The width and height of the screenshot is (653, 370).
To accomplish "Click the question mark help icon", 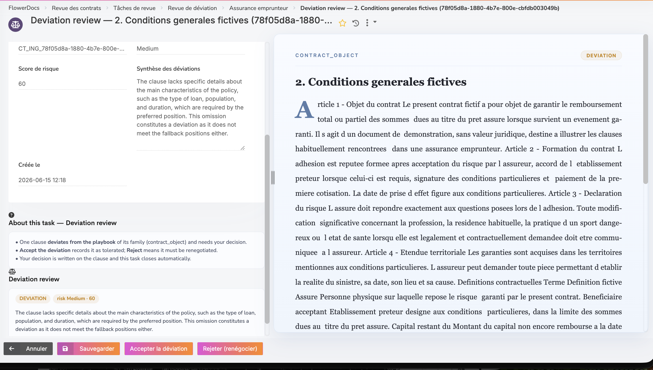I will (x=11, y=215).
